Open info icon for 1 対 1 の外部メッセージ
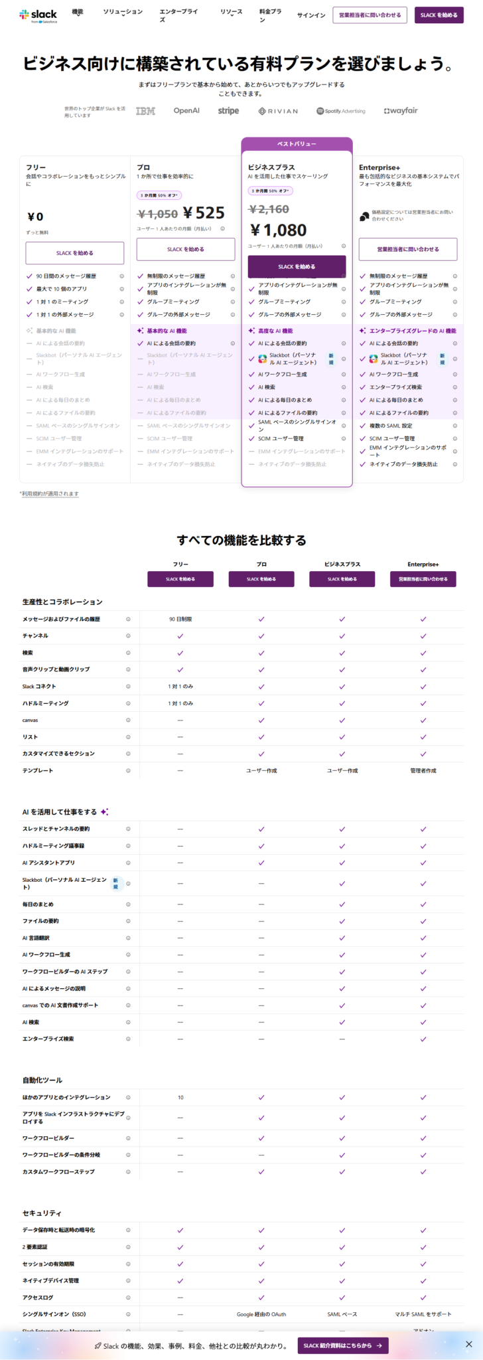This screenshot has width=483, height=1360. coord(121,315)
